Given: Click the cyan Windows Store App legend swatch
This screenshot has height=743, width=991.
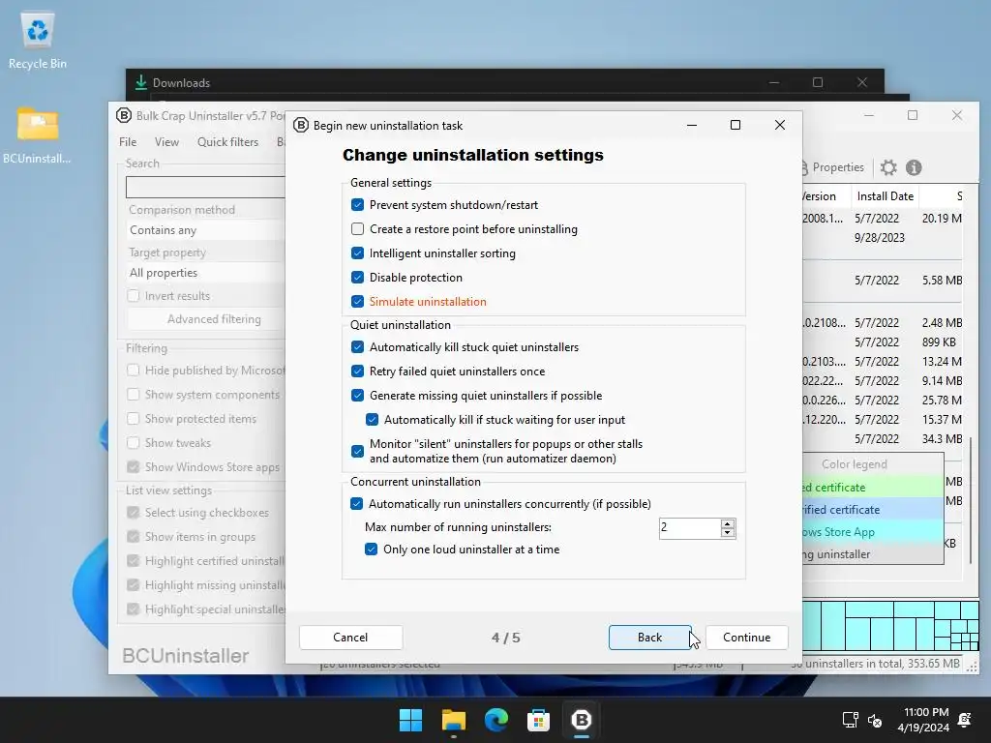Looking at the screenshot, I should [x=873, y=532].
